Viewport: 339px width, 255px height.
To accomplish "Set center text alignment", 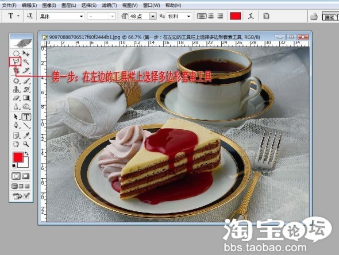I will point(211,16).
